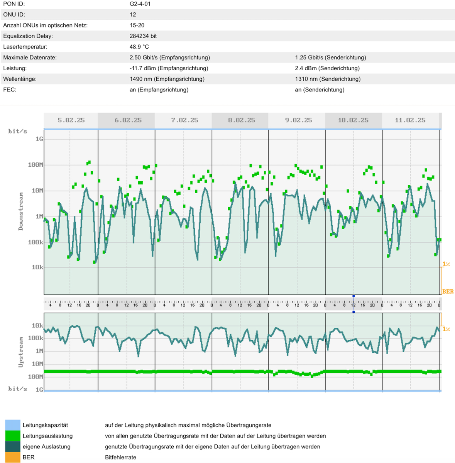Click the Leitungskapazität legend label
Screen dimensions: 455x463
[x=45, y=425]
